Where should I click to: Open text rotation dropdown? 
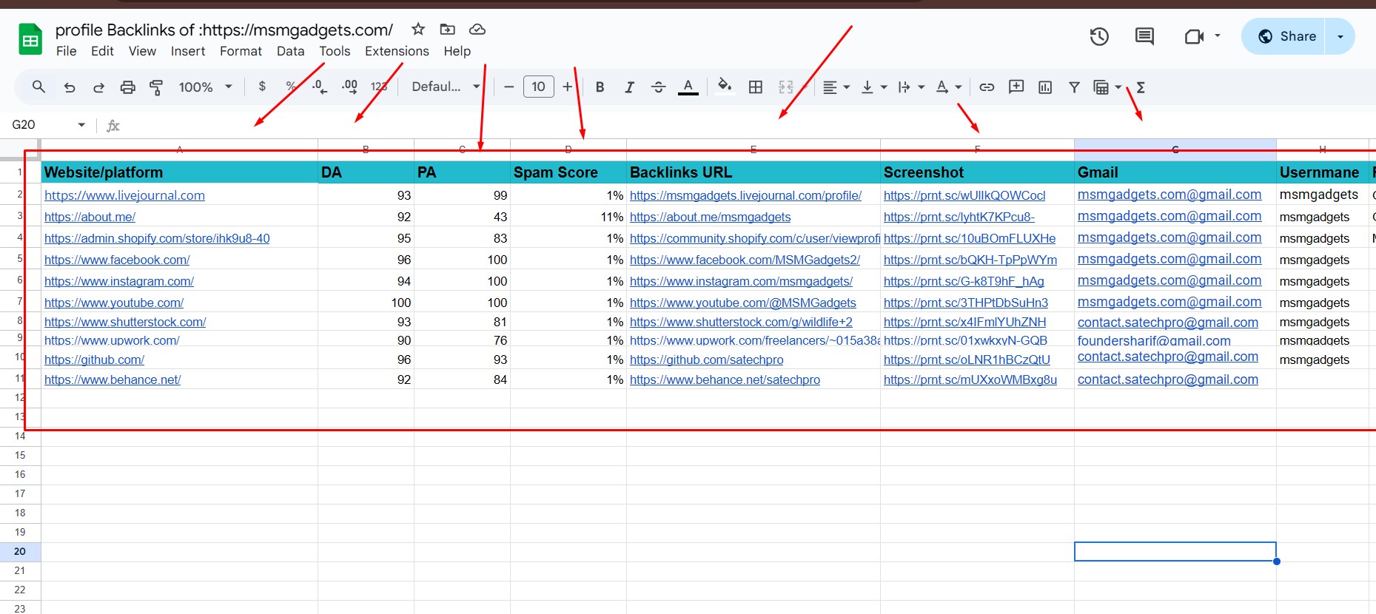948,87
